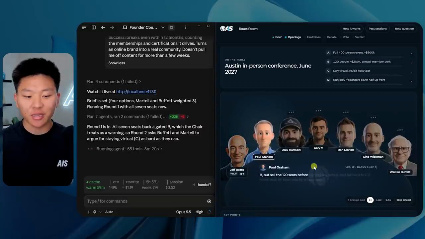Click the Paul Graham name label
Viewport: 425px width, 239px height.
[264, 157]
